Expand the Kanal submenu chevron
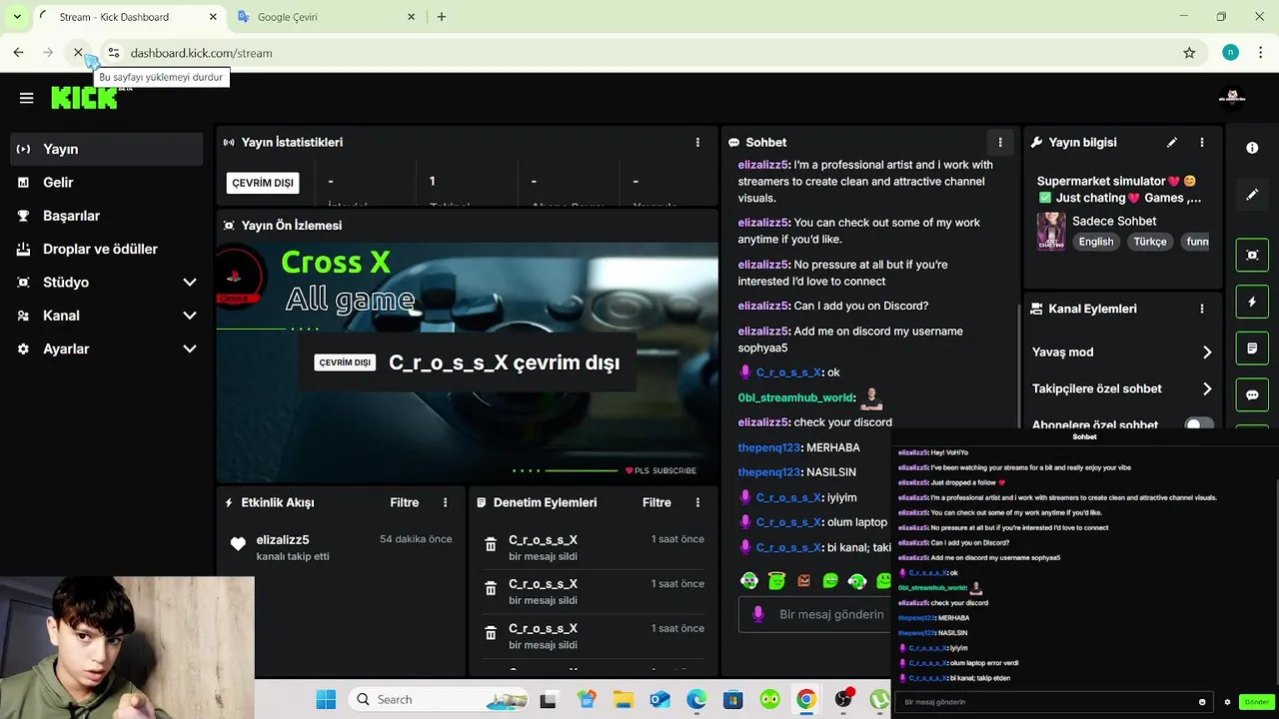The height and width of the screenshot is (719, 1279). [190, 316]
